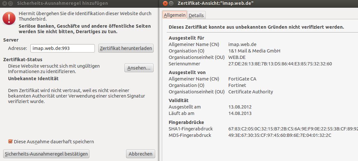Click 'Zertifikat herunterladen' button

(126, 48)
